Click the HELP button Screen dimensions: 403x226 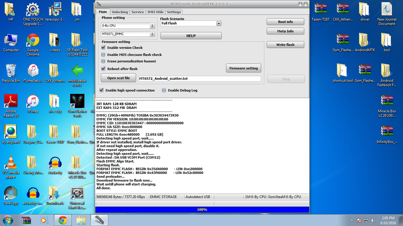pyautogui.click(x=191, y=36)
